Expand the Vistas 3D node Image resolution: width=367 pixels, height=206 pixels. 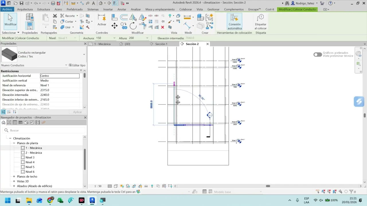click(14, 181)
